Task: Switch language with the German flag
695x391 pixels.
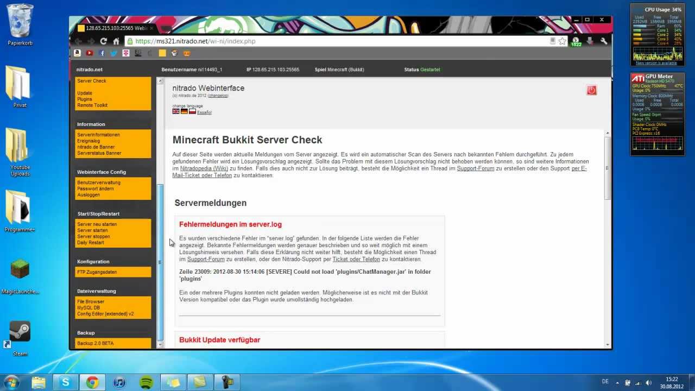Action: tap(184, 111)
